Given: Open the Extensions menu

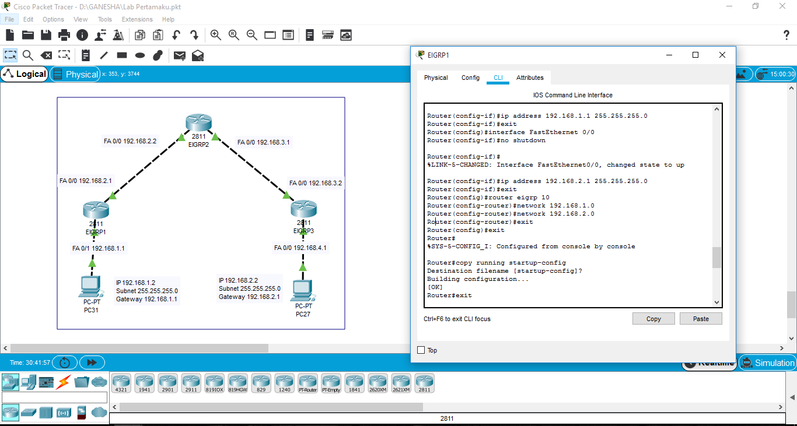Looking at the screenshot, I should tap(137, 19).
